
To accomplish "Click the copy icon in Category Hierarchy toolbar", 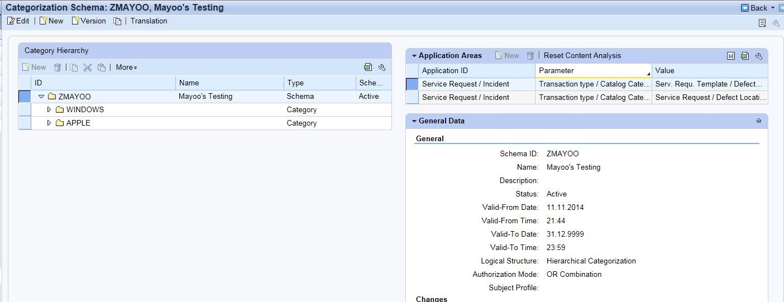I will pos(74,68).
